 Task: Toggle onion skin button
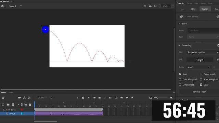point(94,98)
